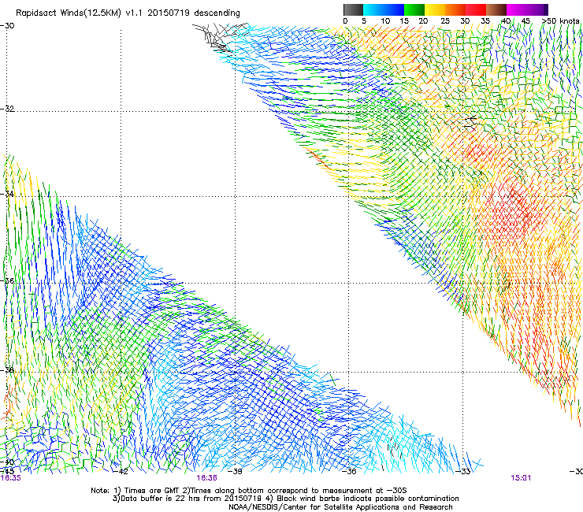Click the ">50 knots" legend label
Viewport: 583px width, 512px height.
[561, 21]
